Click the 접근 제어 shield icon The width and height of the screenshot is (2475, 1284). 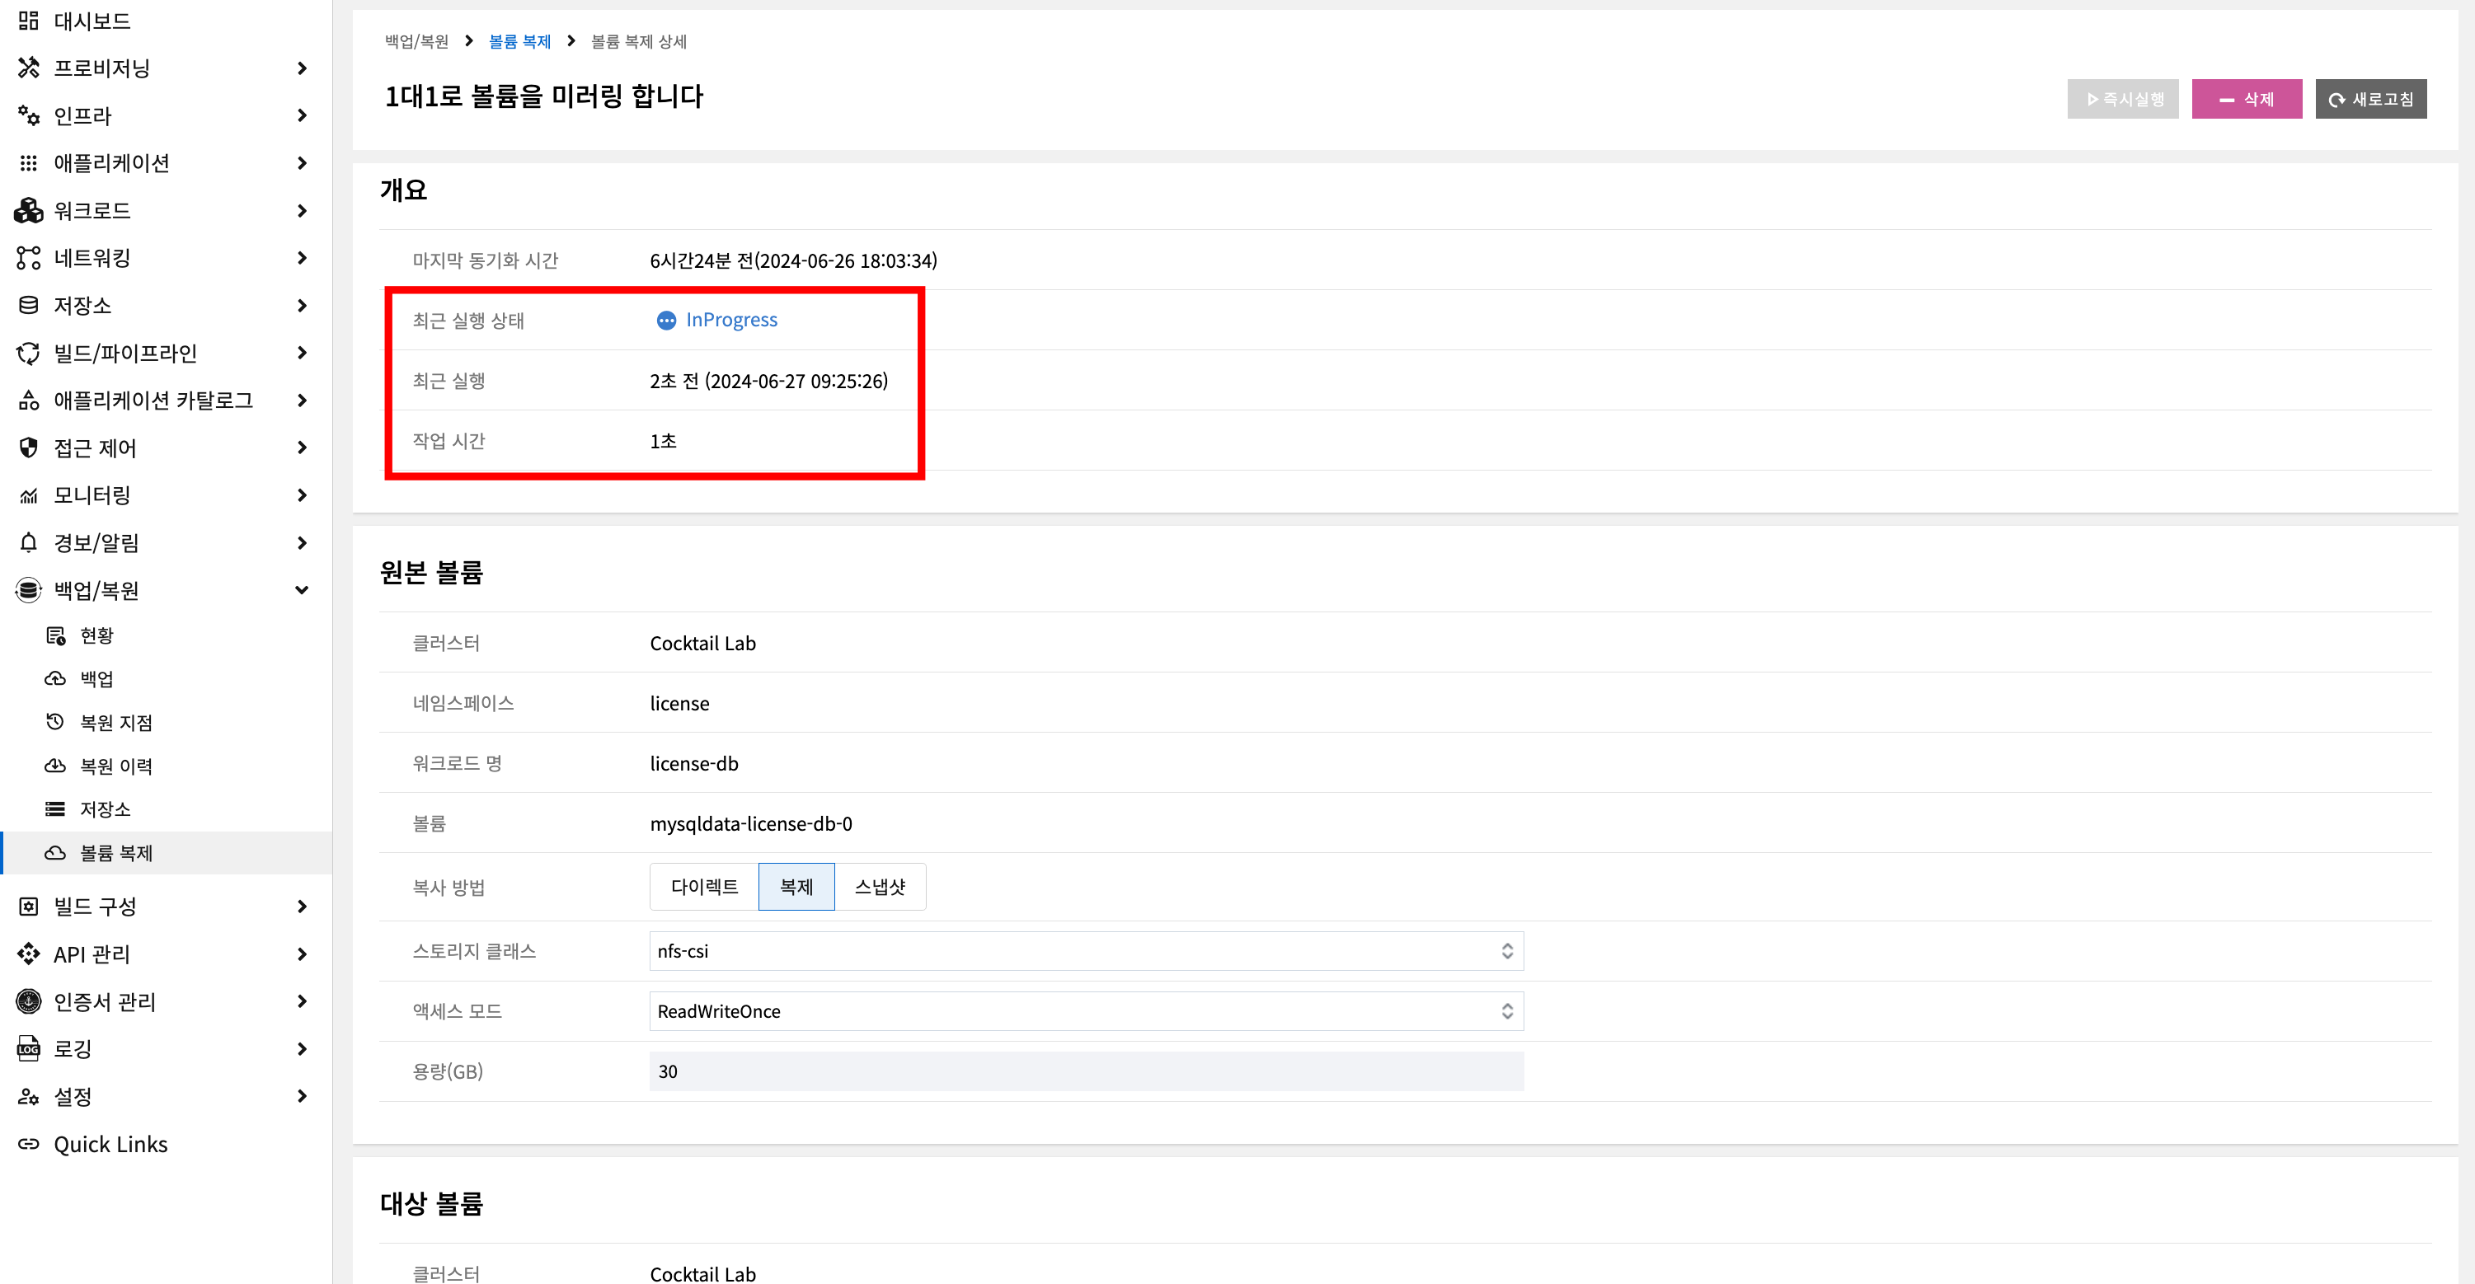coord(29,448)
